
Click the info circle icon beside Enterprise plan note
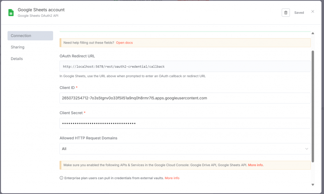tap(61, 178)
